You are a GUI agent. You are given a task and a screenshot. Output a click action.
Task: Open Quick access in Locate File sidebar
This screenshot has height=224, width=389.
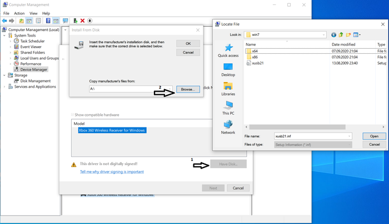point(228,50)
